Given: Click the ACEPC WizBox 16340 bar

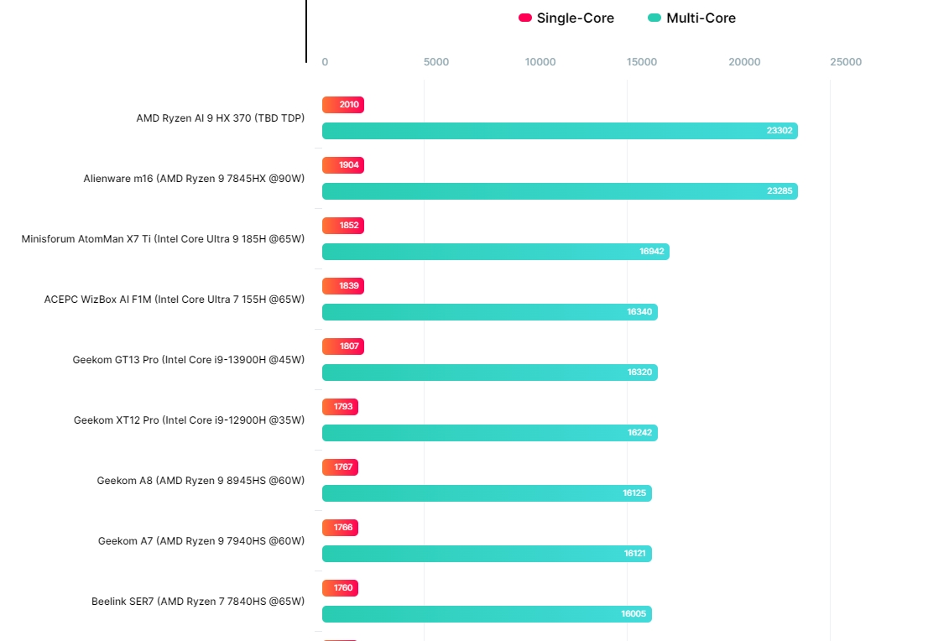Looking at the screenshot, I should [x=490, y=312].
